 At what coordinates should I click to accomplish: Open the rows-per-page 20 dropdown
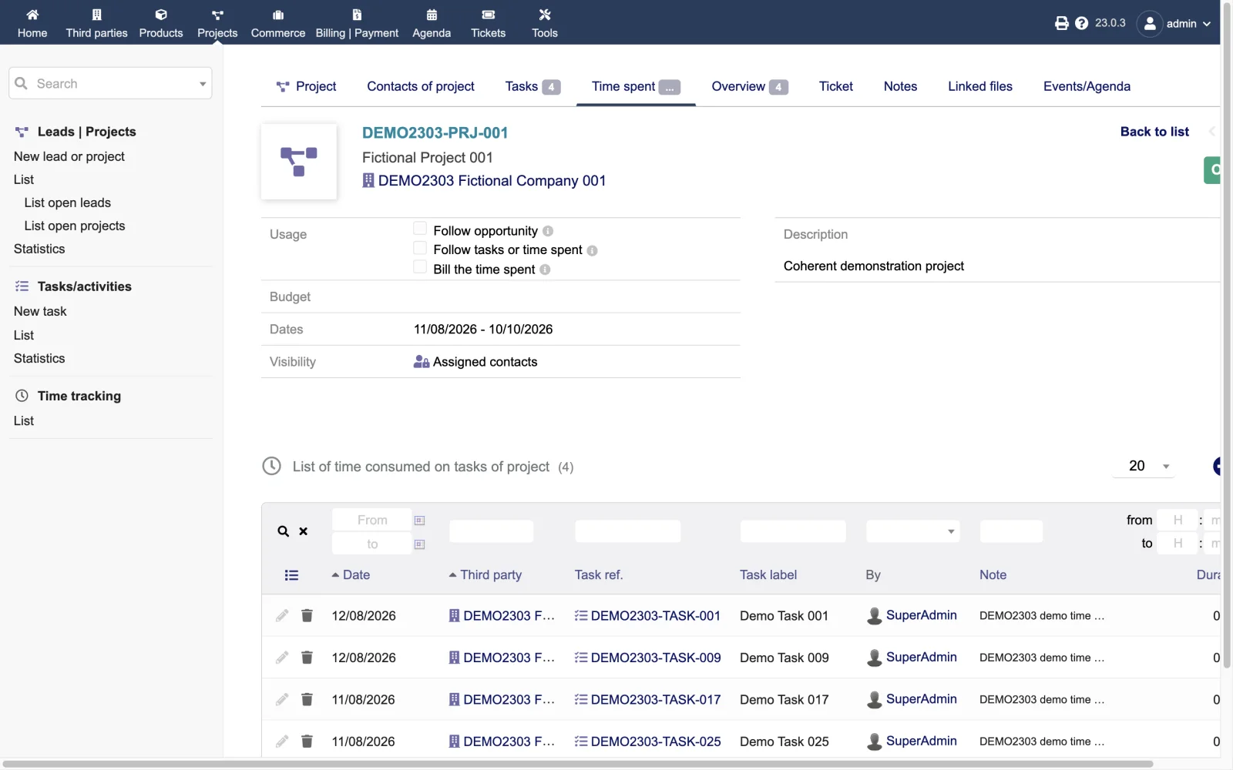(x=1144, y=466)
